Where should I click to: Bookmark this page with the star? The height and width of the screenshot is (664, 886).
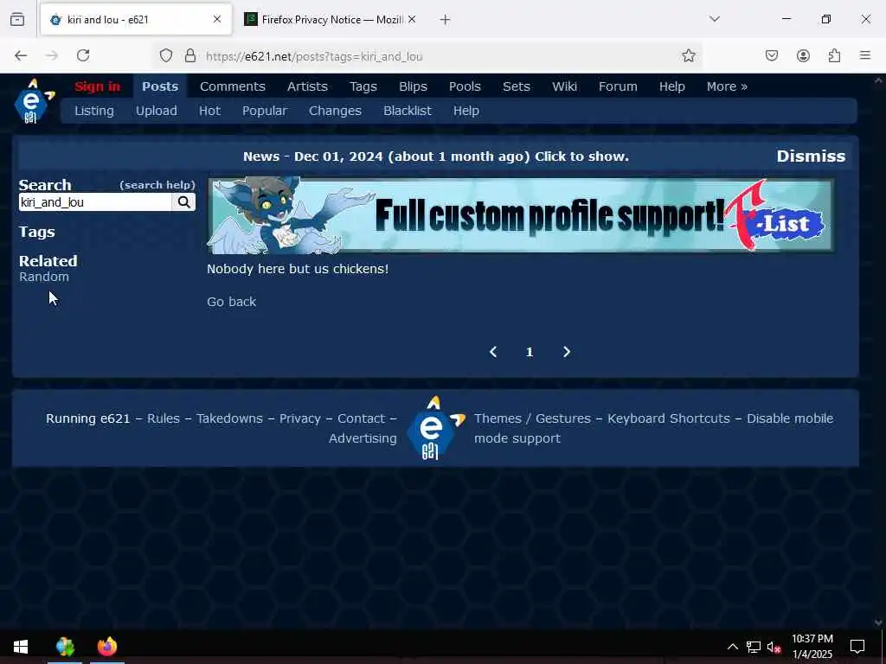[688, 55]
